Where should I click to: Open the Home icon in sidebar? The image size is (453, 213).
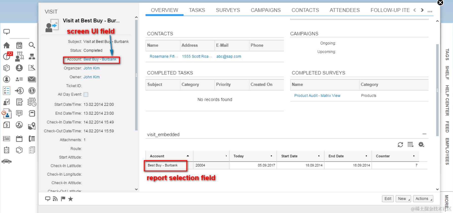click(x=7, y=45)
